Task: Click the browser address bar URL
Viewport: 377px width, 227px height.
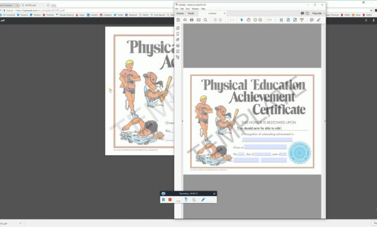Action: (x=40, y=10)
